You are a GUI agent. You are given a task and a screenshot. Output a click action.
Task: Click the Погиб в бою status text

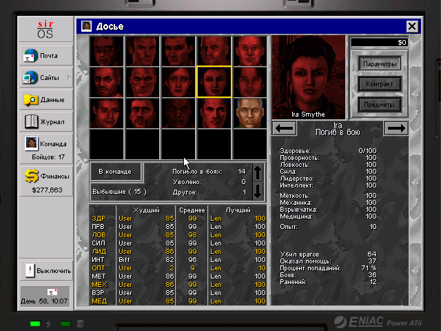click(x=338, y=132)
